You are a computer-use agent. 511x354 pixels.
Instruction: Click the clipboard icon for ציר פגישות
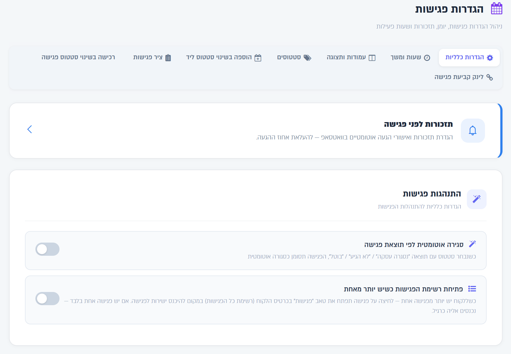168,58
